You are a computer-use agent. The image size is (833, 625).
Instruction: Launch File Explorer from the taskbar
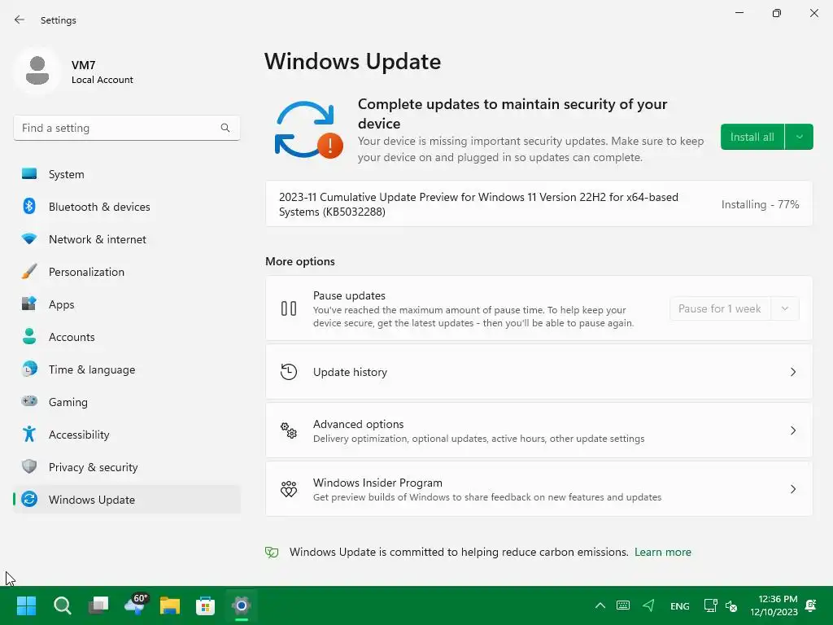[170, 605]
